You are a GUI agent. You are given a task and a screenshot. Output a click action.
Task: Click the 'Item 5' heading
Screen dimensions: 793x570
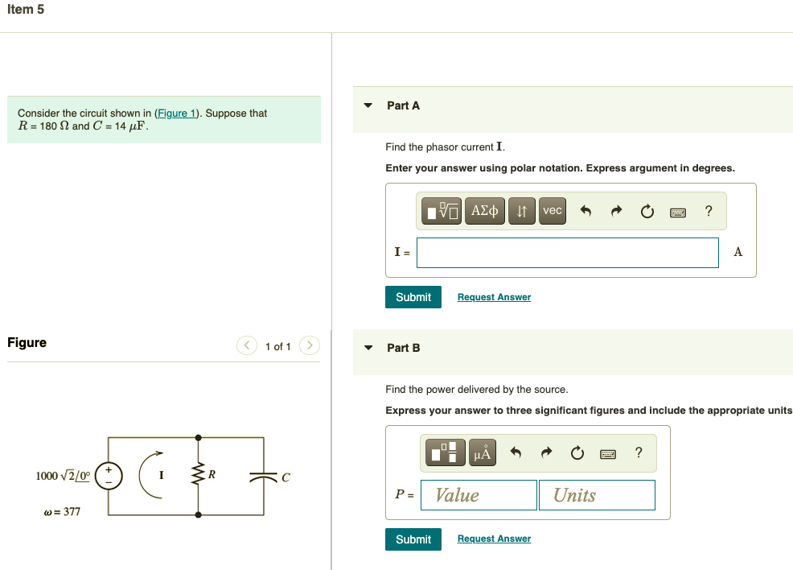click(25, 10)
